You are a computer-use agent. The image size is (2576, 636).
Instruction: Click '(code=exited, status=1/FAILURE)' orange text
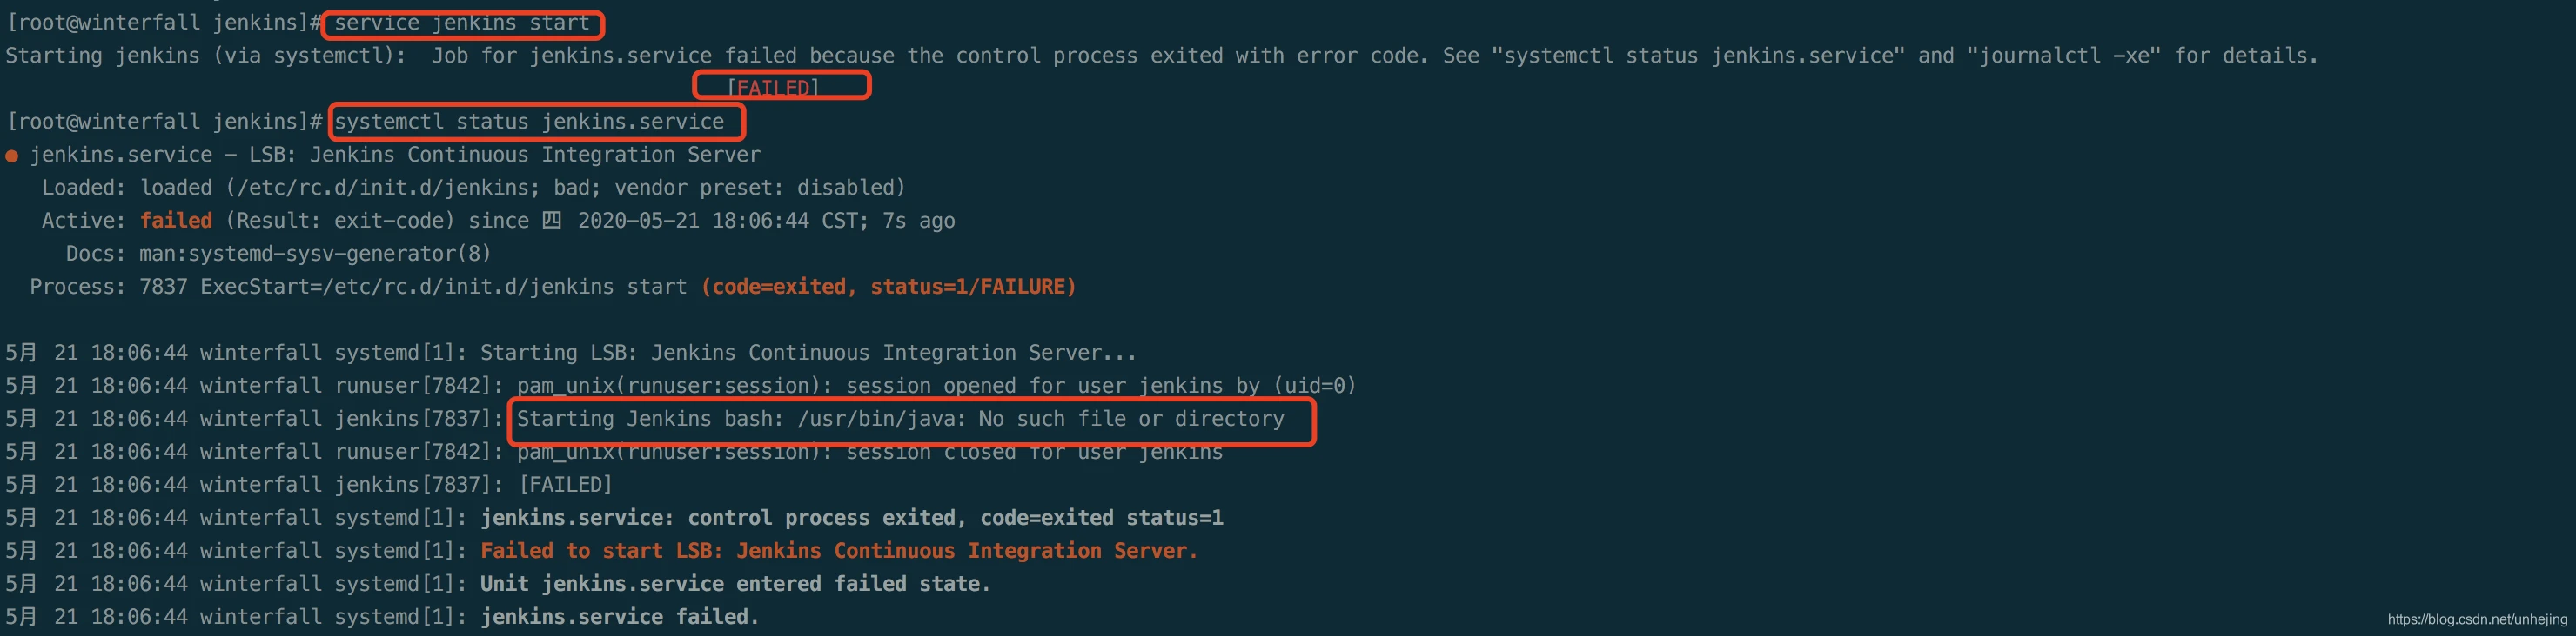(x=889, y=287)
